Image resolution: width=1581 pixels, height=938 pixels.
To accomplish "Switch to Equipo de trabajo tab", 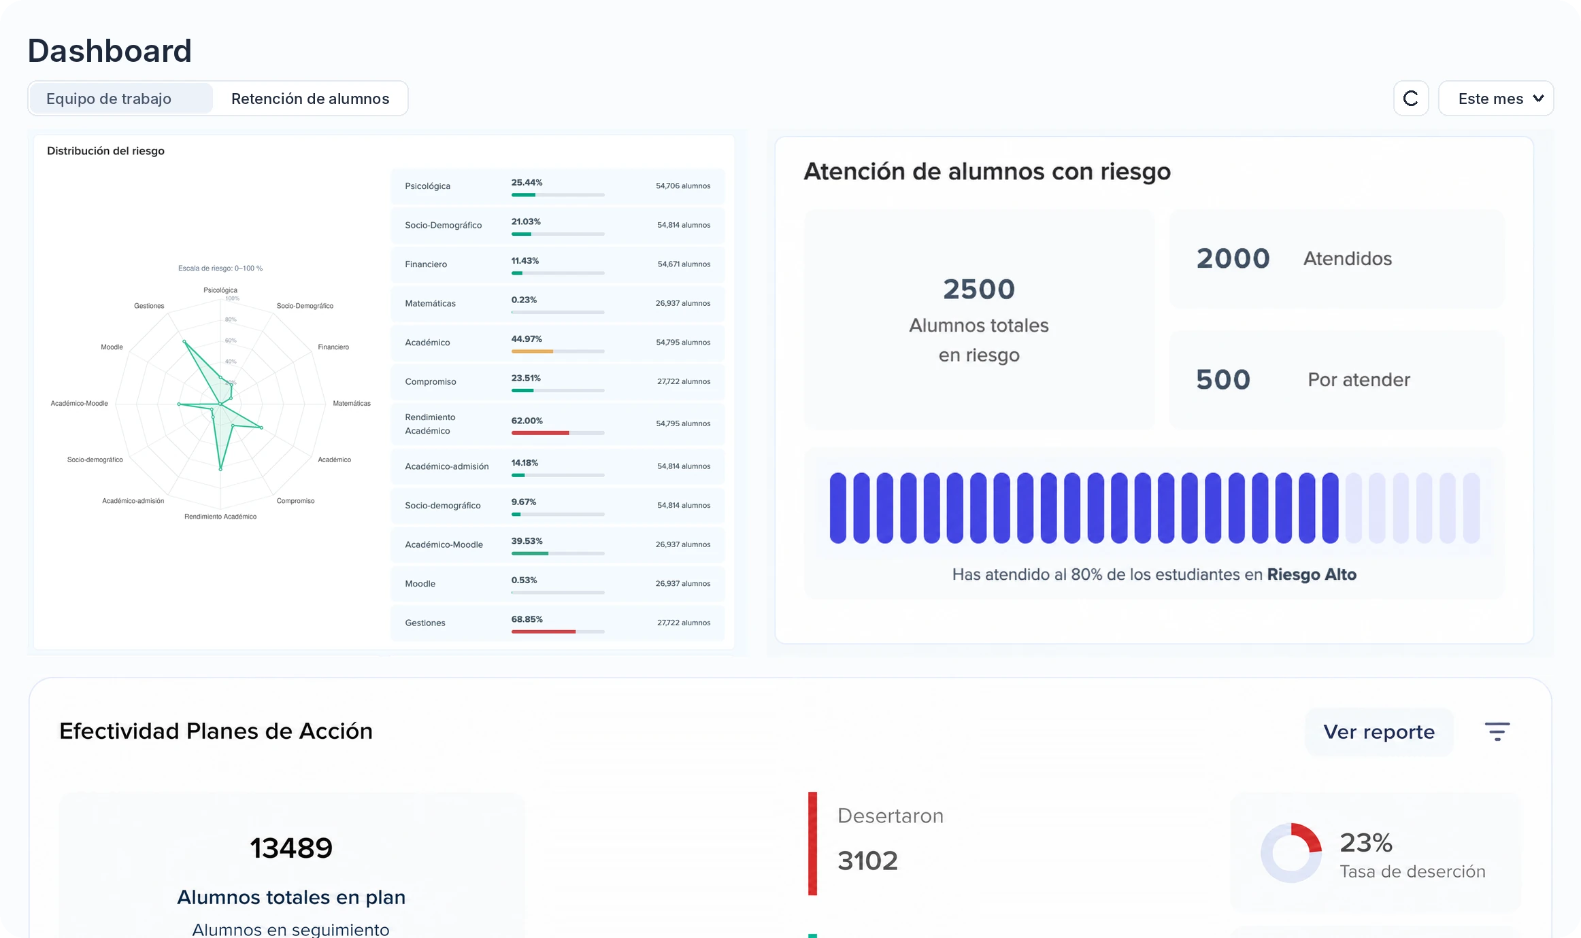I will click(120, 99).
